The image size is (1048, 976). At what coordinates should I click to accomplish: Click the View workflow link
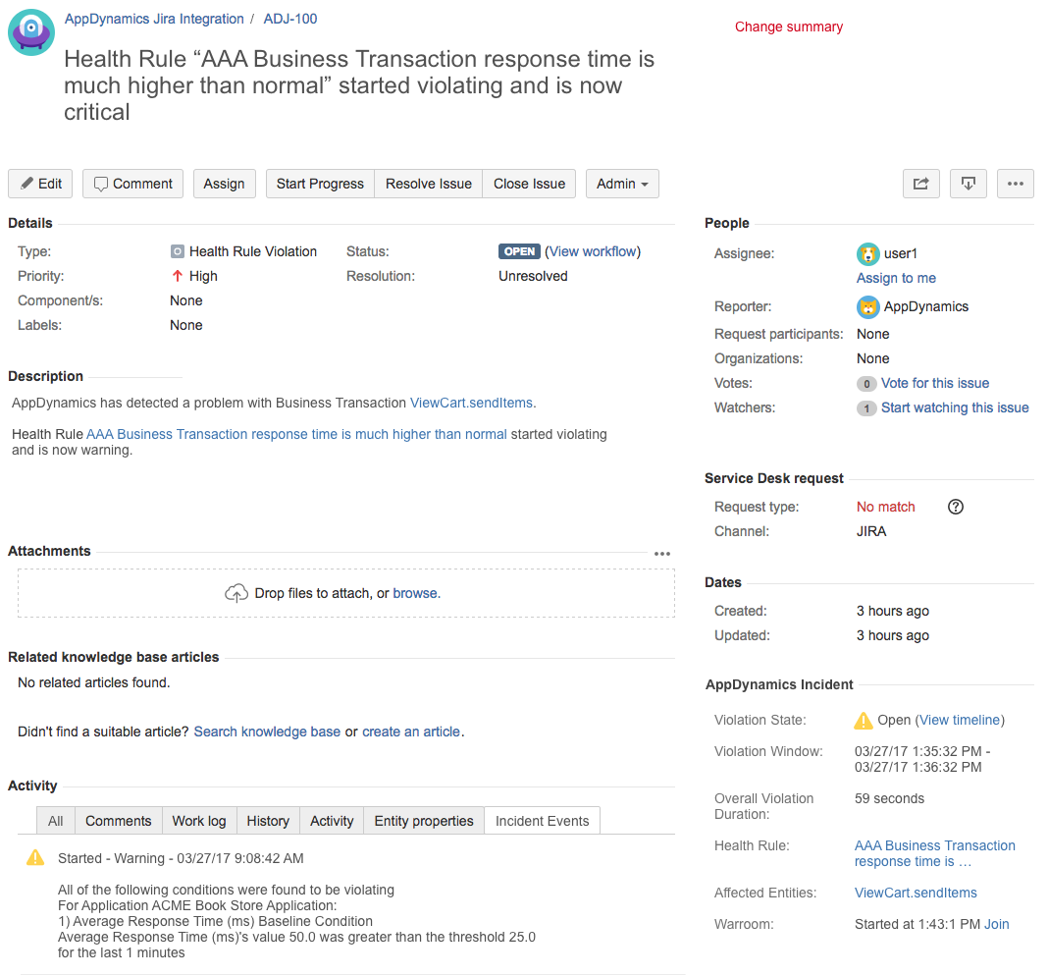point(593,251)
